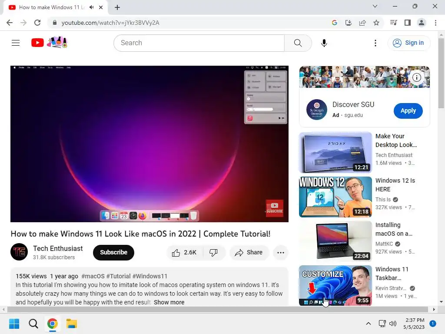Screen dimensions: 445x334
Task: Open more actions menu beside Share
Action: click(x=281, y=253)
